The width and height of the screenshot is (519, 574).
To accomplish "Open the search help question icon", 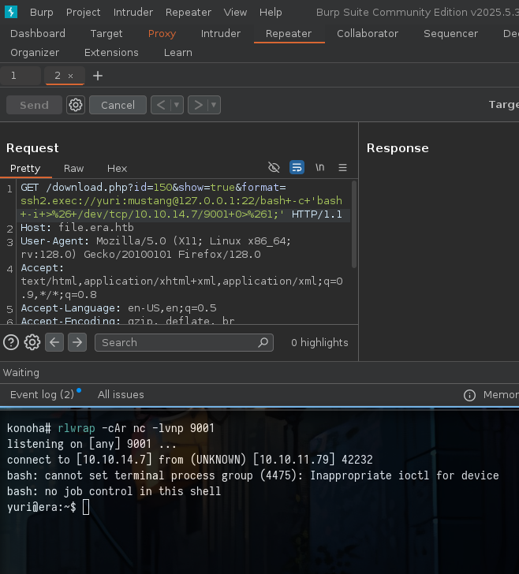I will 11,343.
